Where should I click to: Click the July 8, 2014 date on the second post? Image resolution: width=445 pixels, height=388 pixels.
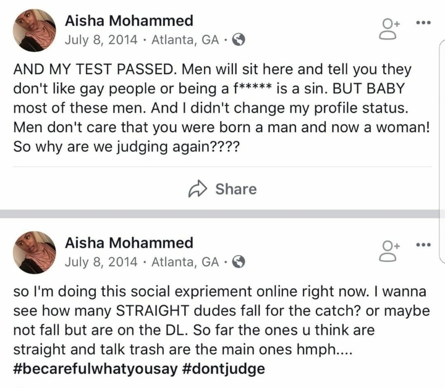[x=101, y=262]
